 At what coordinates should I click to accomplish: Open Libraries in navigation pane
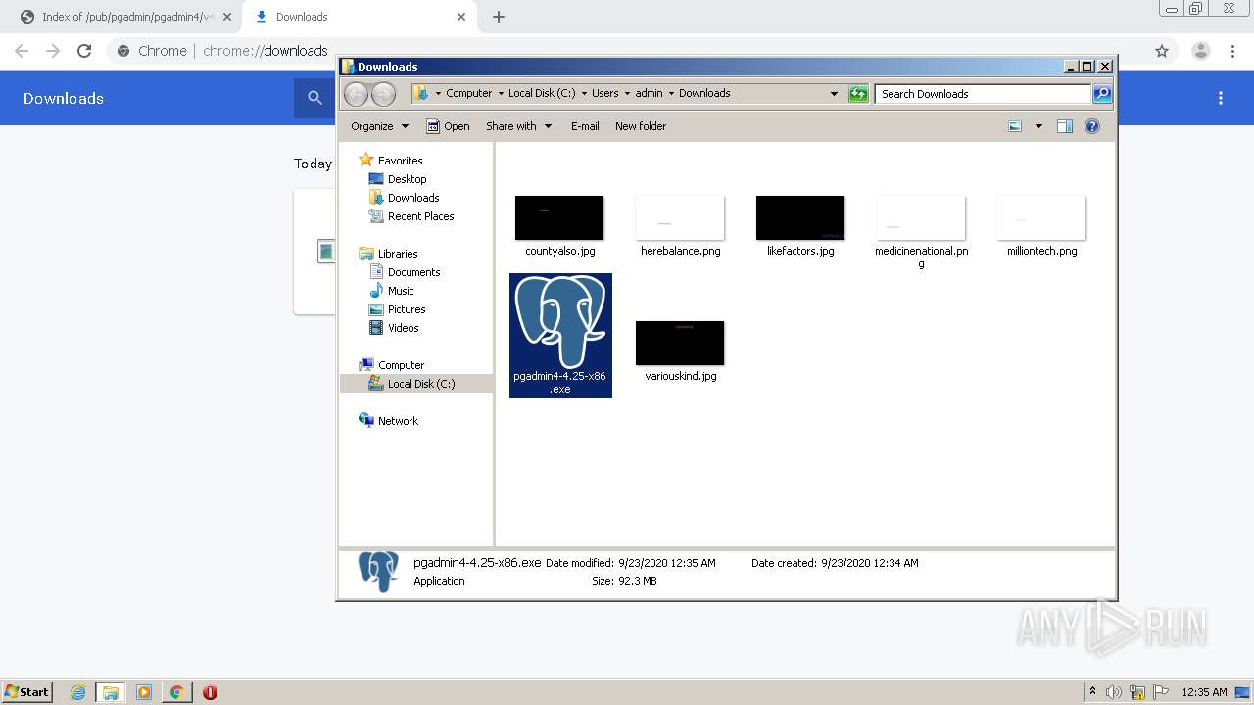coord(398,254)
